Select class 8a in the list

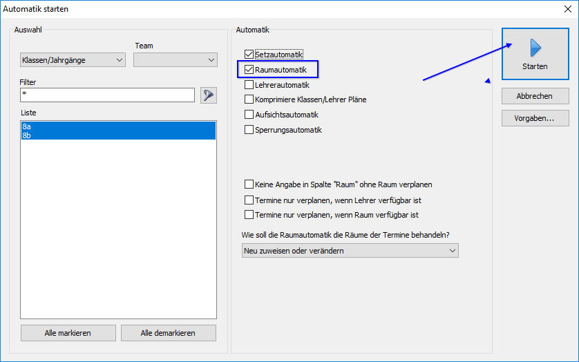point(118,126)
